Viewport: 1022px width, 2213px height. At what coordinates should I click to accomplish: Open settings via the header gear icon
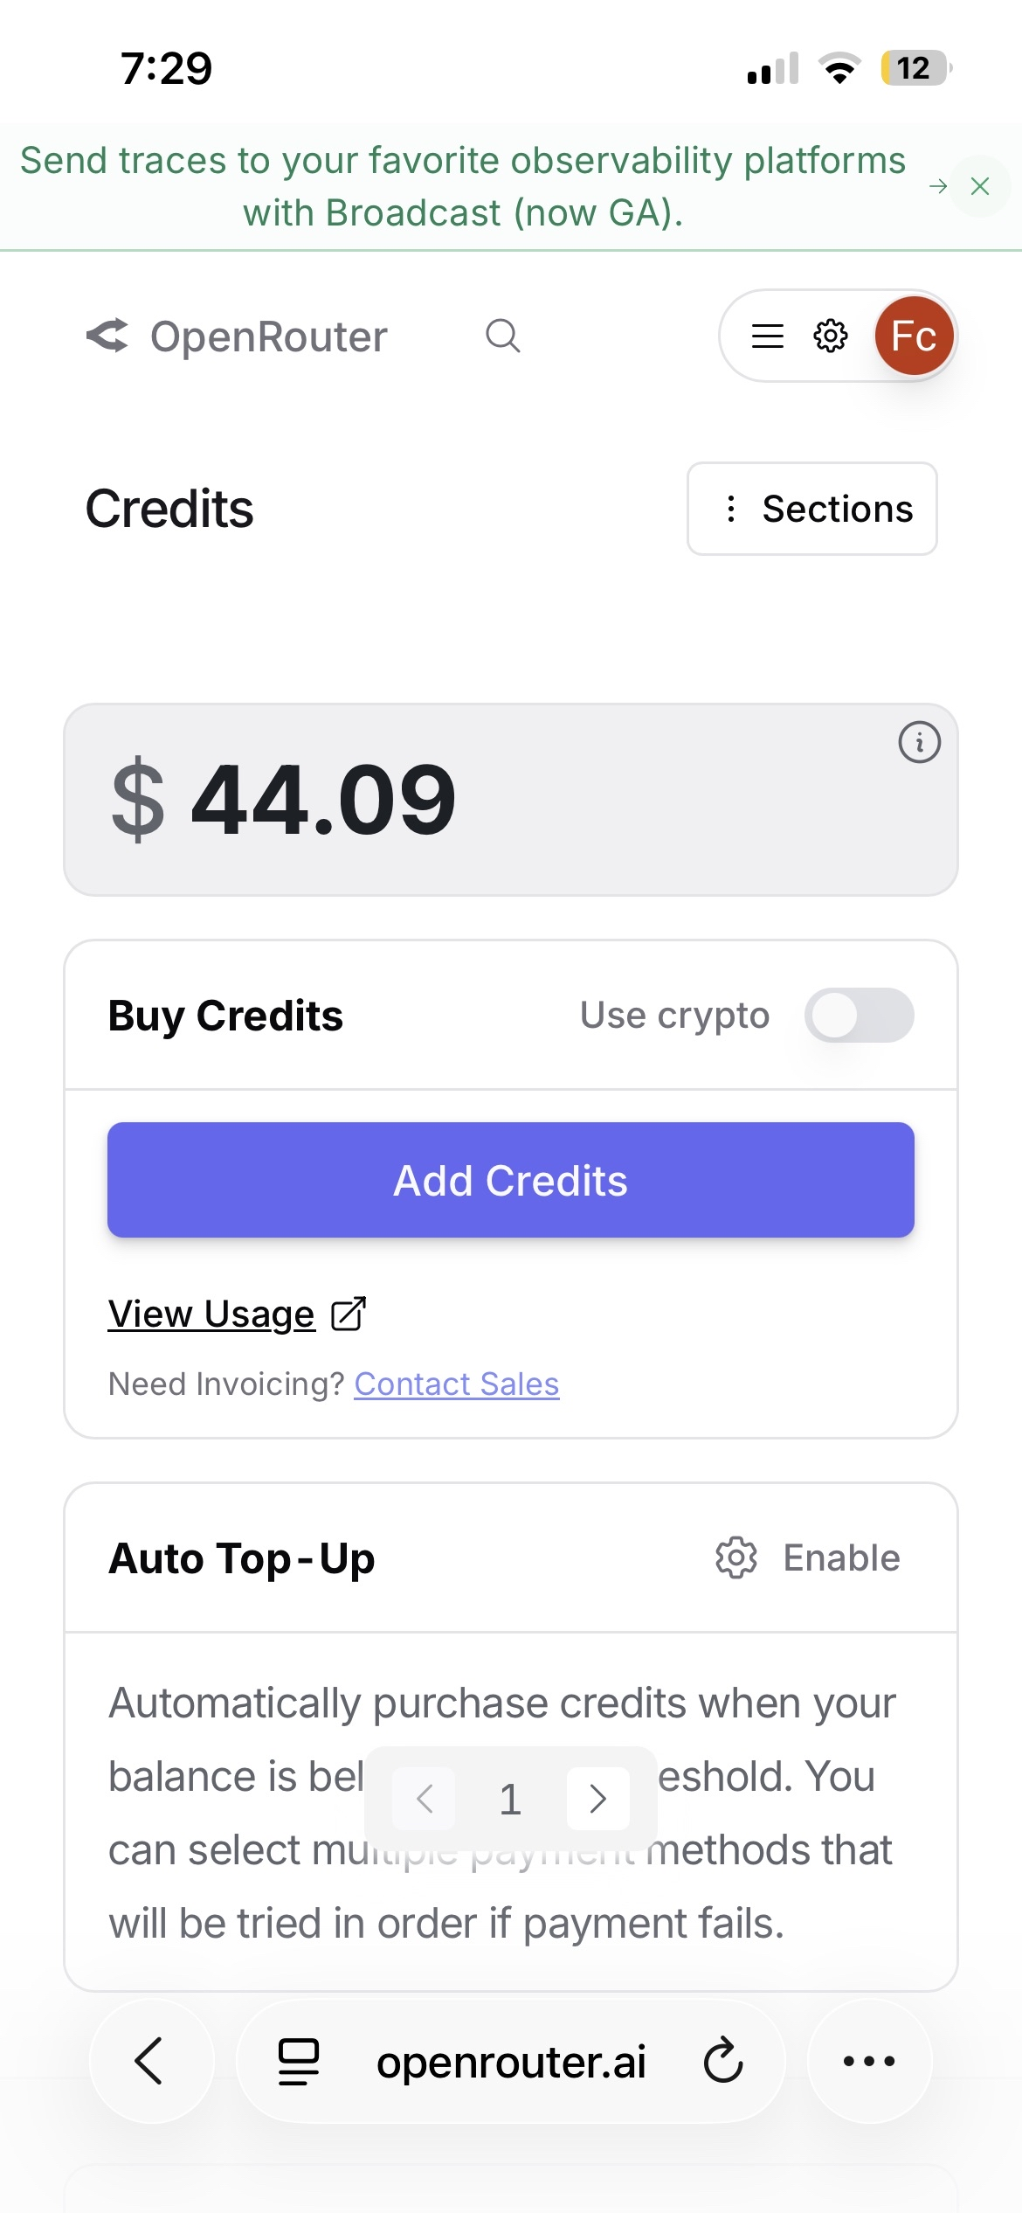point(830,336)
